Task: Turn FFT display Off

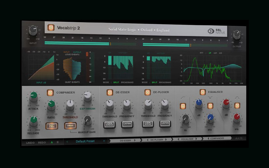Action: 221,53
